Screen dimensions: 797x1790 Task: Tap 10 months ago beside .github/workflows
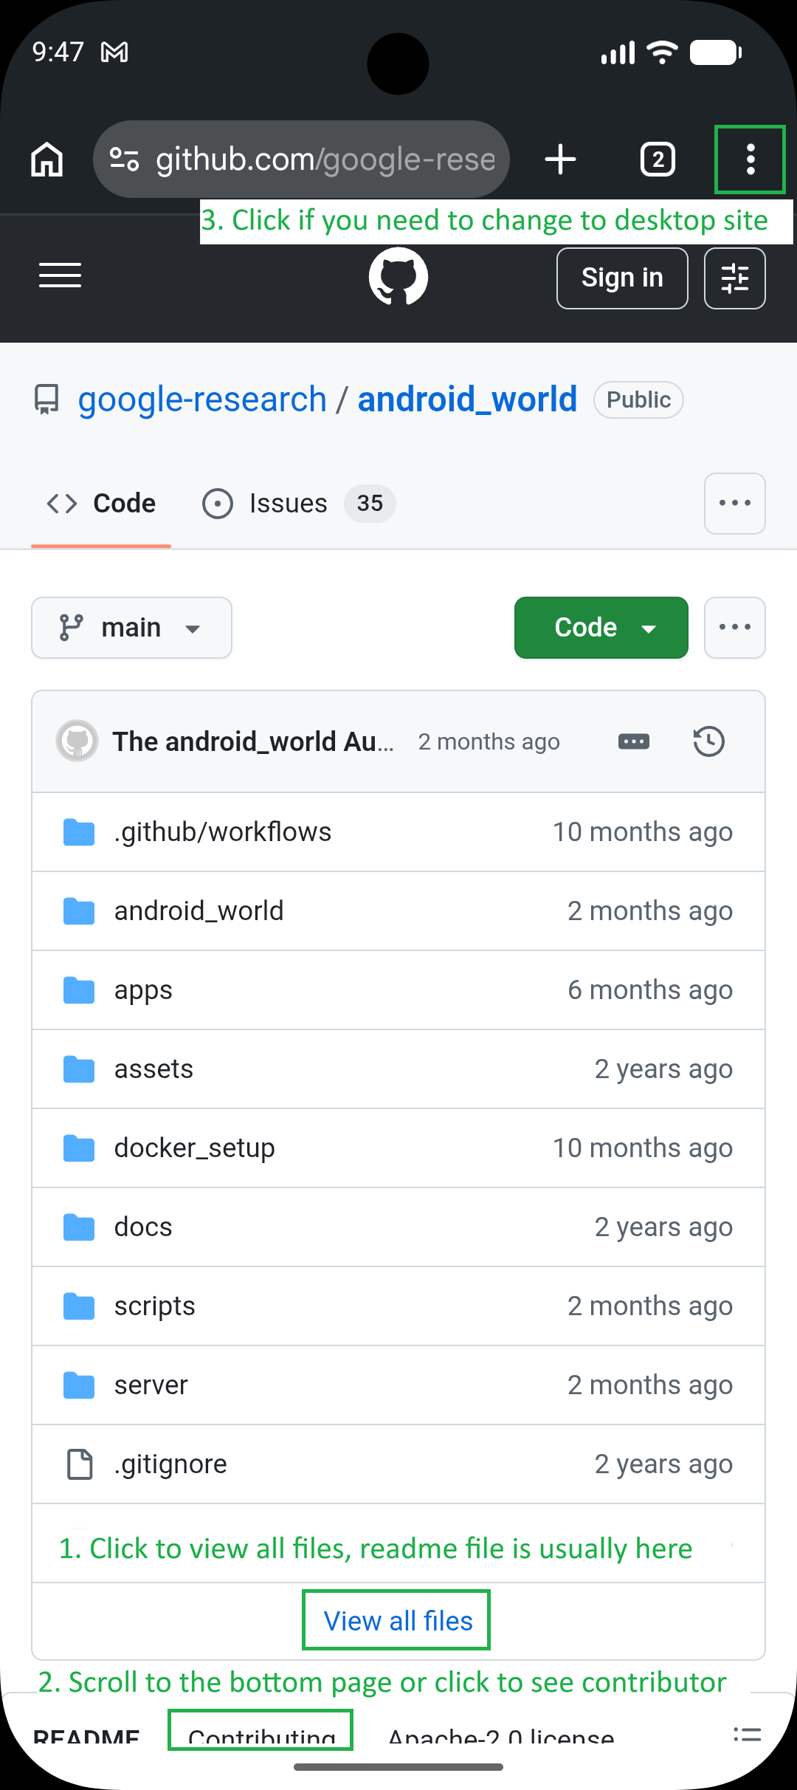(643, 832)
